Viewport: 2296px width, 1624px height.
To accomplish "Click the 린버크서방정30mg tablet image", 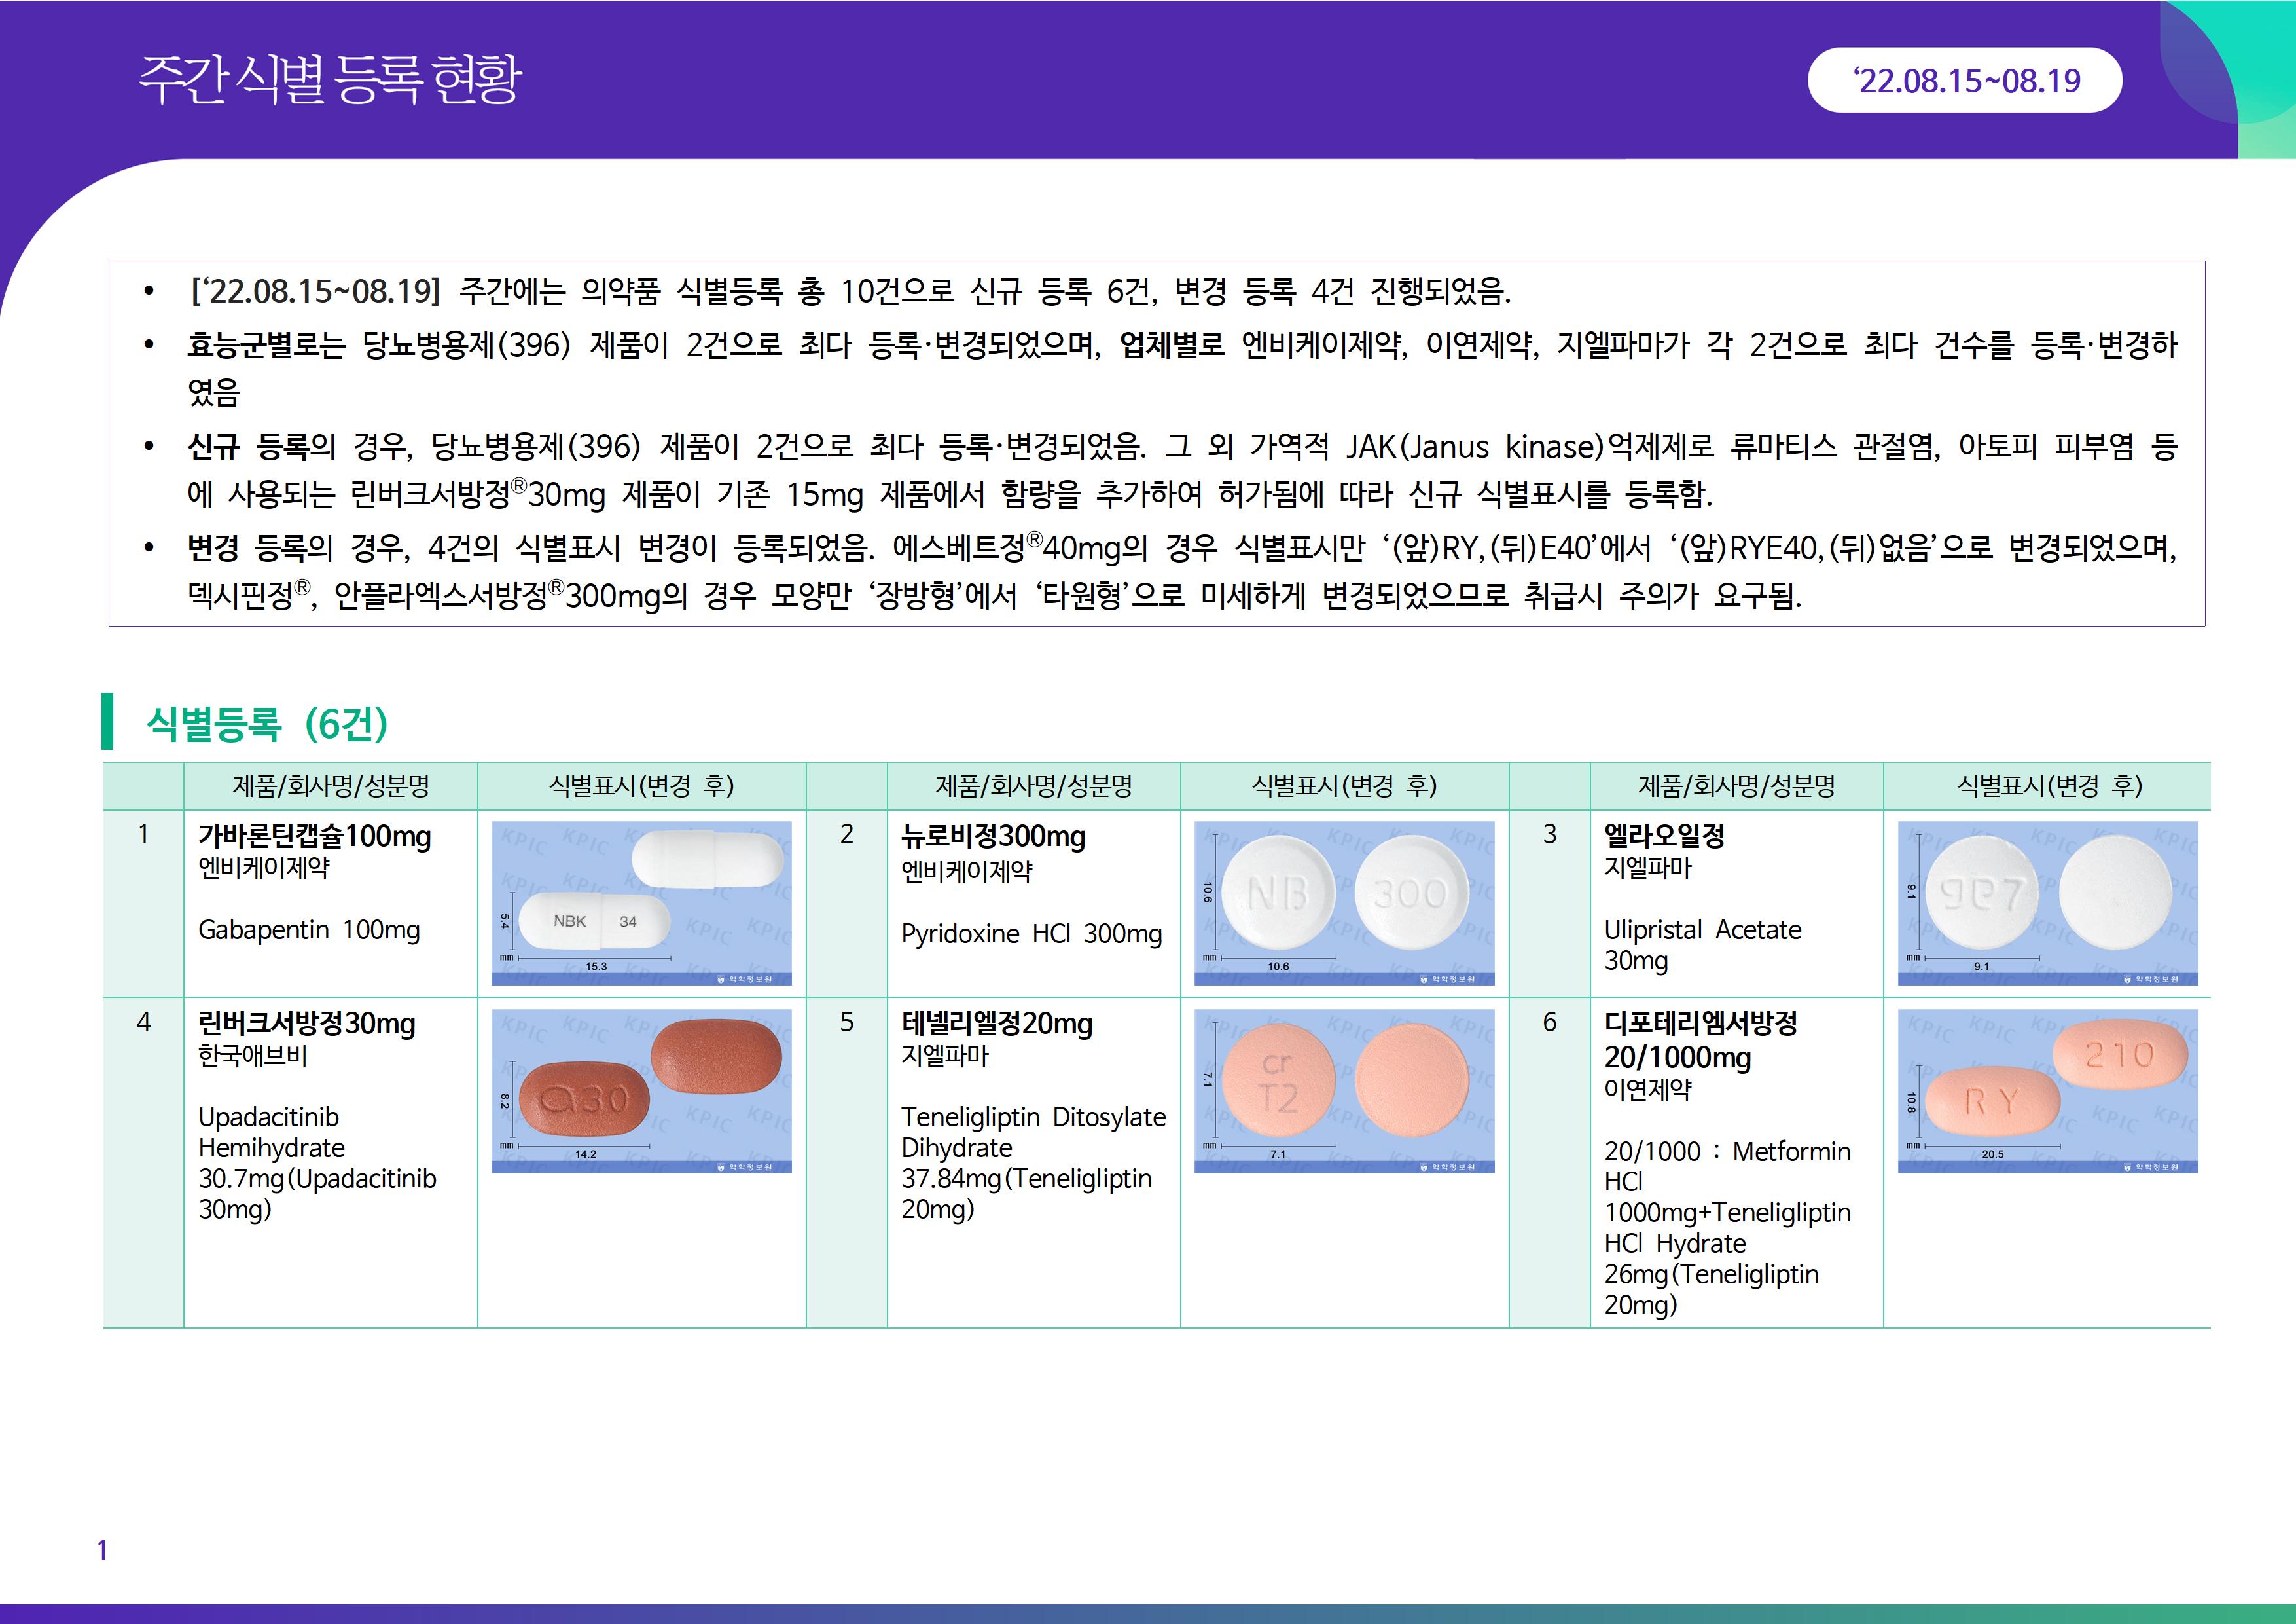I will click(x=641, y=1091).
